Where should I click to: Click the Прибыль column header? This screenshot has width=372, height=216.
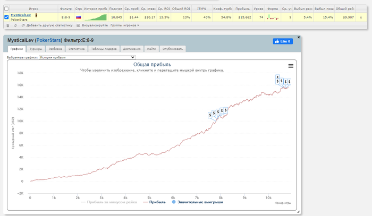pyautogui.click(x=242, y=9)
